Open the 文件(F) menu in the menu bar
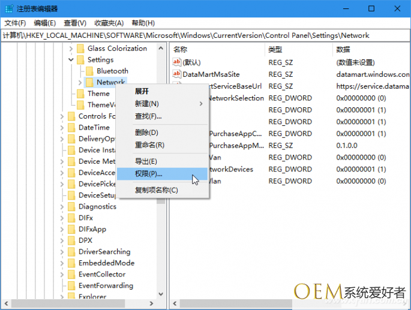This screenshot has width=411, height=310. click(14, 23)
